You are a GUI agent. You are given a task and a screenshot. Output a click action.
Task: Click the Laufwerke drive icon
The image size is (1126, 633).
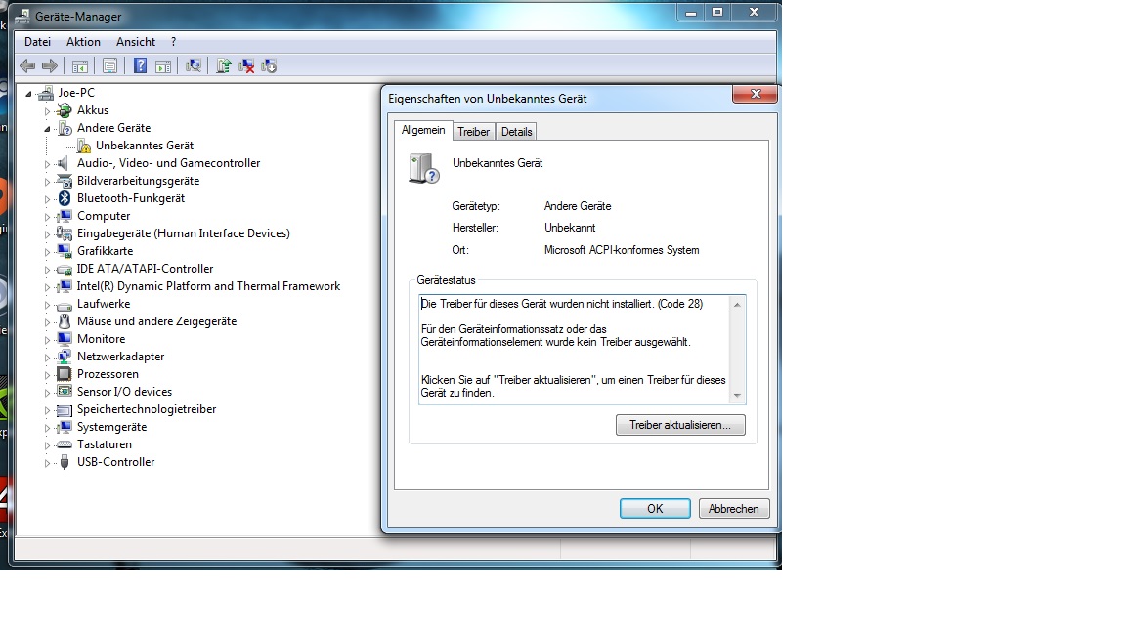pyautogui.click(x=65, y=305)
